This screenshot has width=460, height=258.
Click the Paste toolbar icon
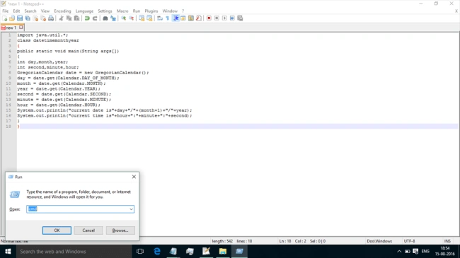[x=76, y=18]
